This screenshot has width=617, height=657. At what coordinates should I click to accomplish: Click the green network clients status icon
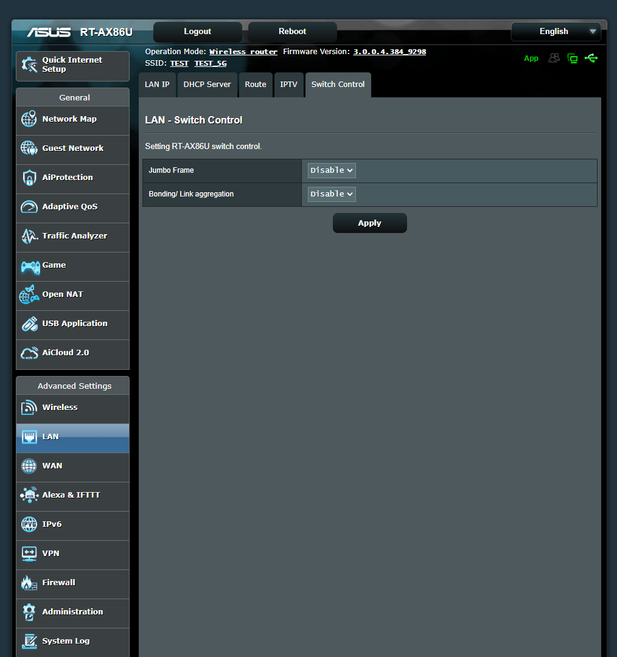click(572, 58)
